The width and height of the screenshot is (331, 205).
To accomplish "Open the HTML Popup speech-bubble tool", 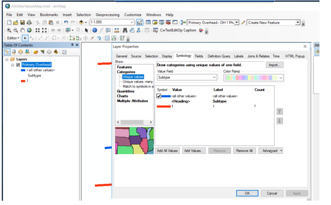I will tap(108, 30).
